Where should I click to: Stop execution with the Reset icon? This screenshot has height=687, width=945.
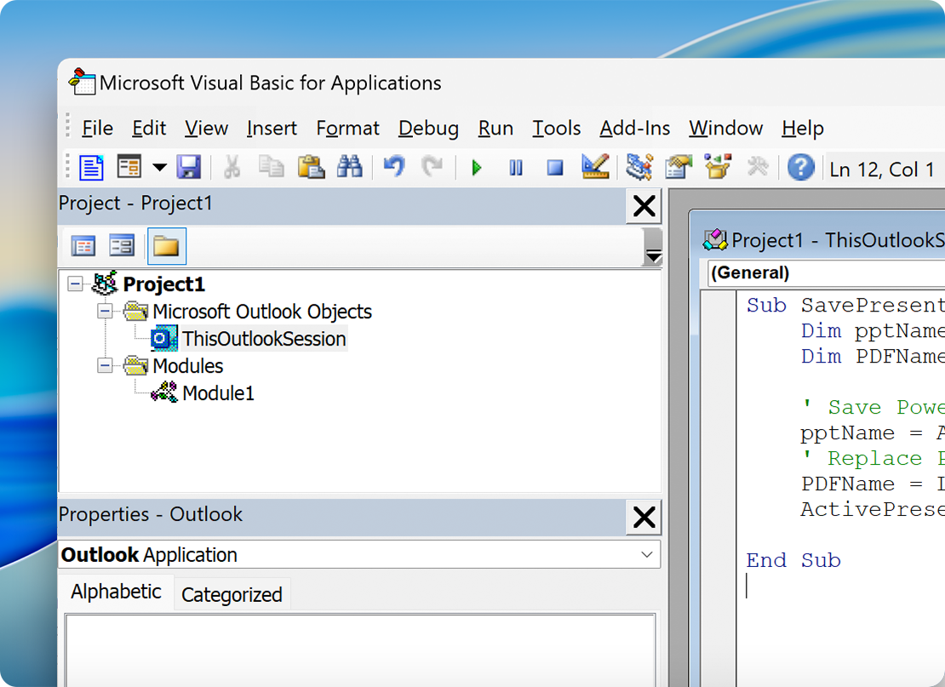554,167
